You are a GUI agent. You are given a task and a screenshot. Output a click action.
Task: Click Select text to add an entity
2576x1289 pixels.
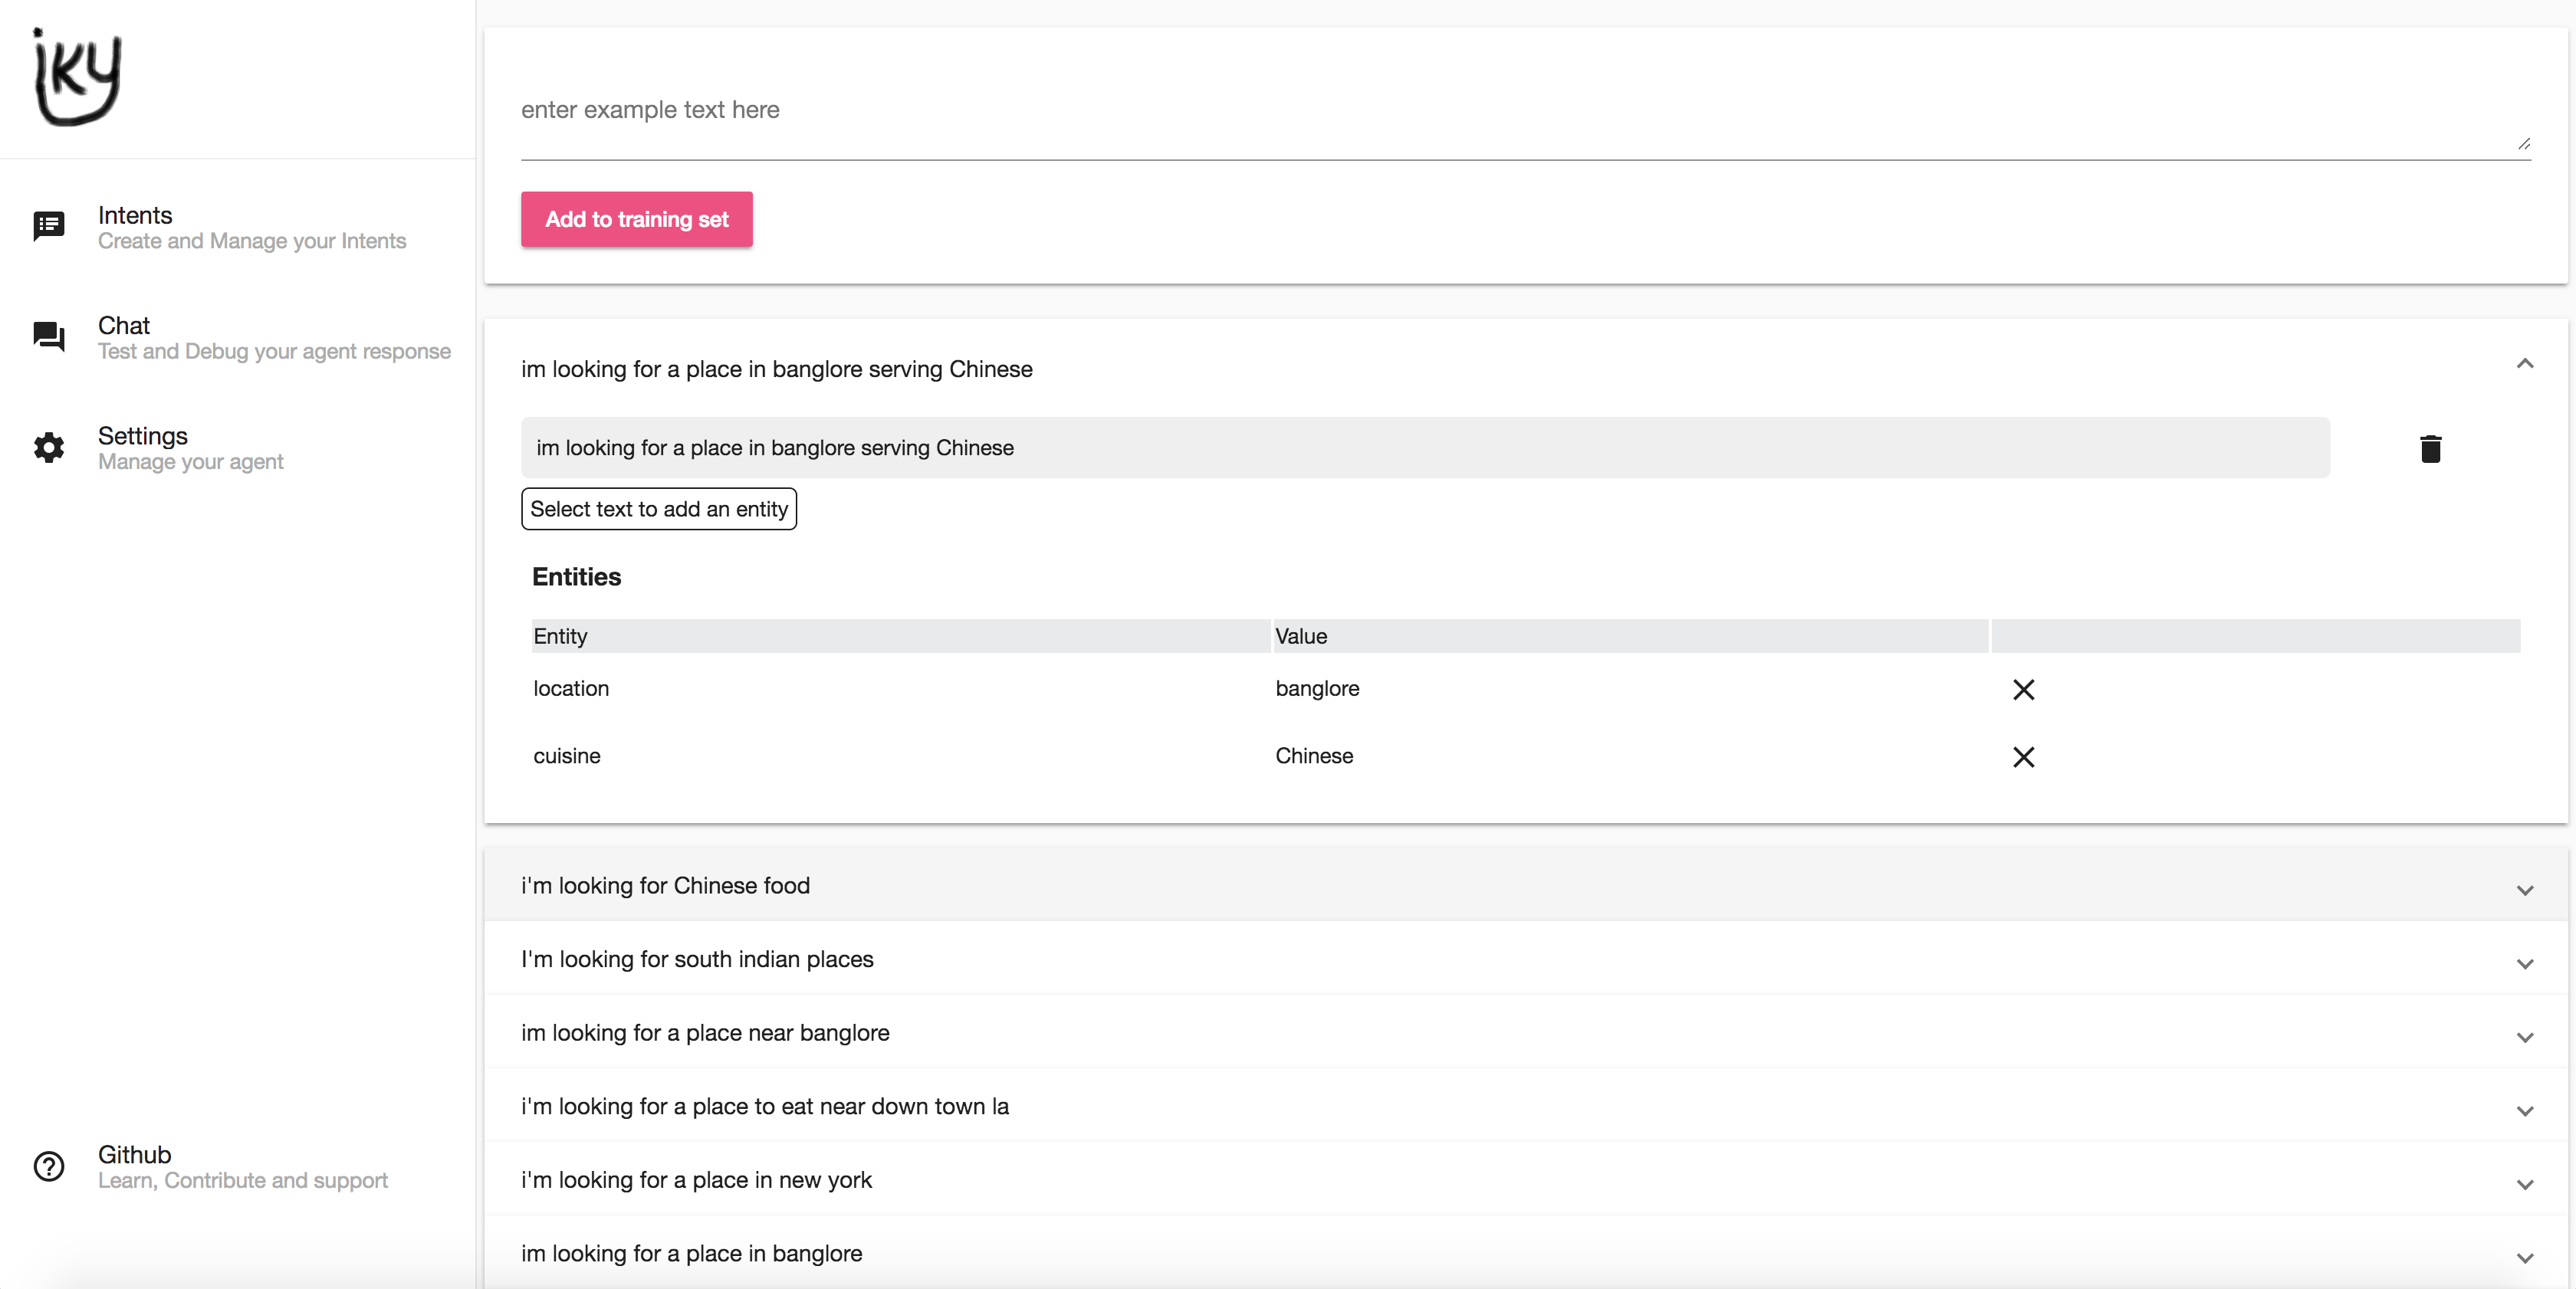[x=659, y=509]
